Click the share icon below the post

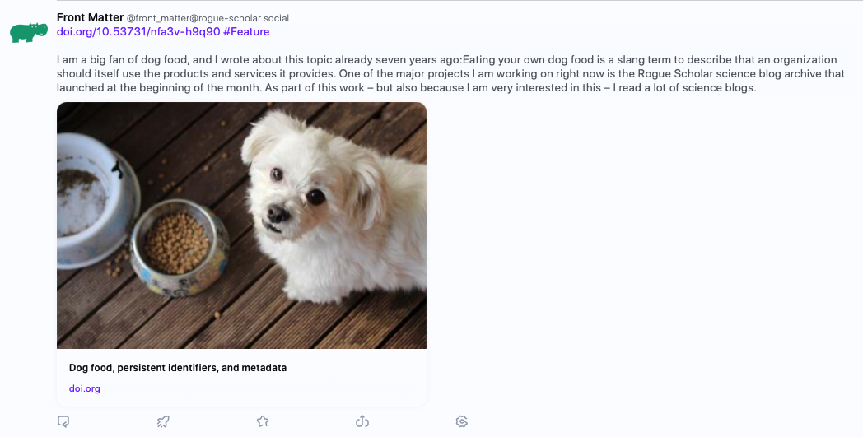point(362,421)
